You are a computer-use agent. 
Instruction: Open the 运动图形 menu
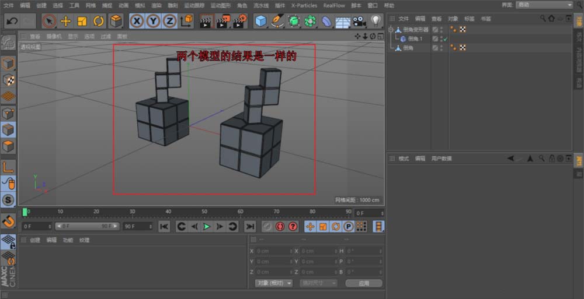(220, 5)
